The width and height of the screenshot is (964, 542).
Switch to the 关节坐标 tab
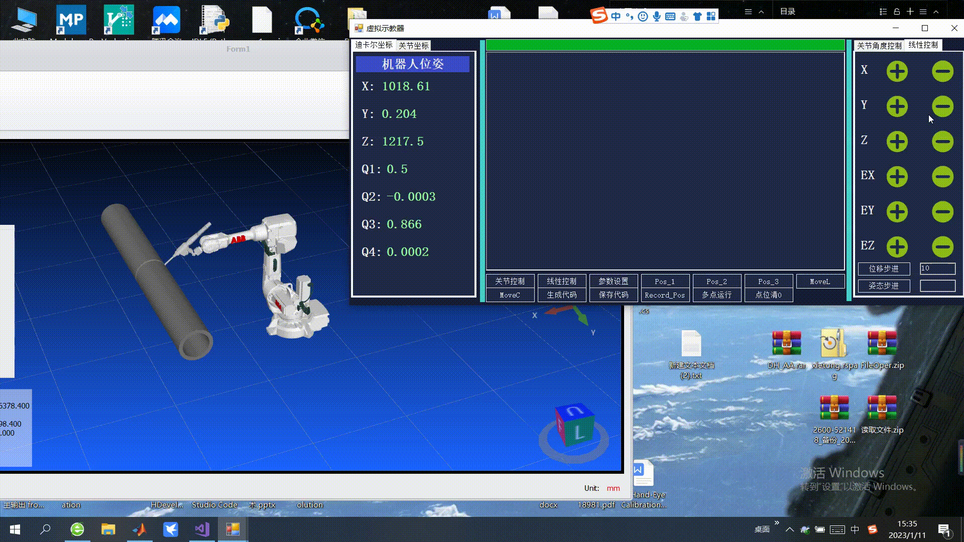click(413, 46)
